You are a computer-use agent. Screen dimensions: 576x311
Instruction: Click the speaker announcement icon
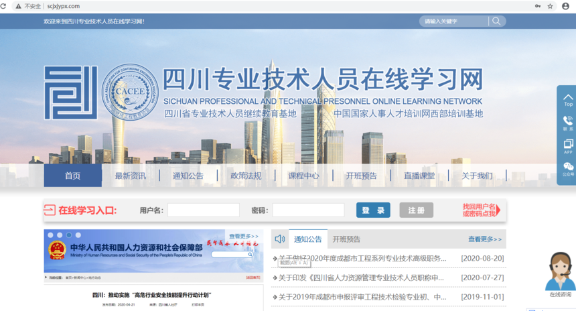[280, 239]
